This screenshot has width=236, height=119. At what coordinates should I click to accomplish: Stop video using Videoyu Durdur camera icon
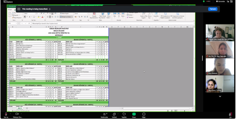(17, 115)
